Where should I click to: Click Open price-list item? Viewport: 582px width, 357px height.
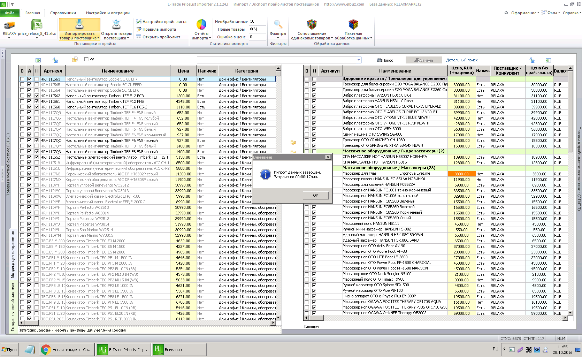coord(158,37)
